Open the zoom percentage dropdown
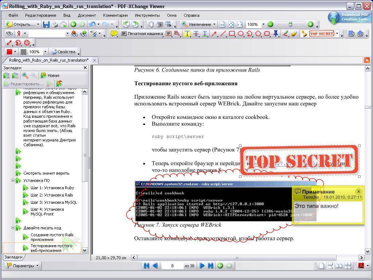 tap(263, 24)
